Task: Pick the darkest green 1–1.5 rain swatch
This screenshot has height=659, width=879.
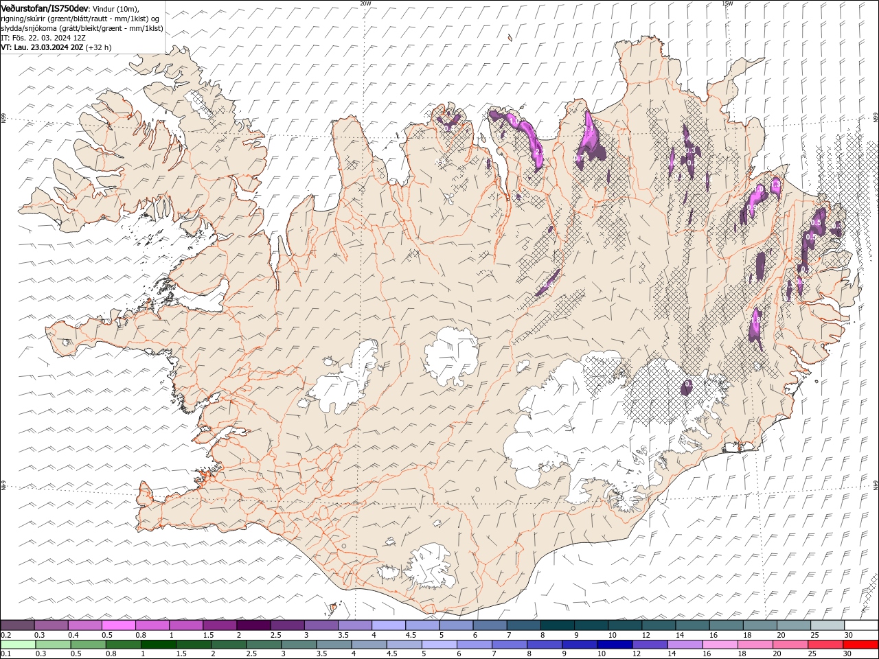Action: pos(159,645)
